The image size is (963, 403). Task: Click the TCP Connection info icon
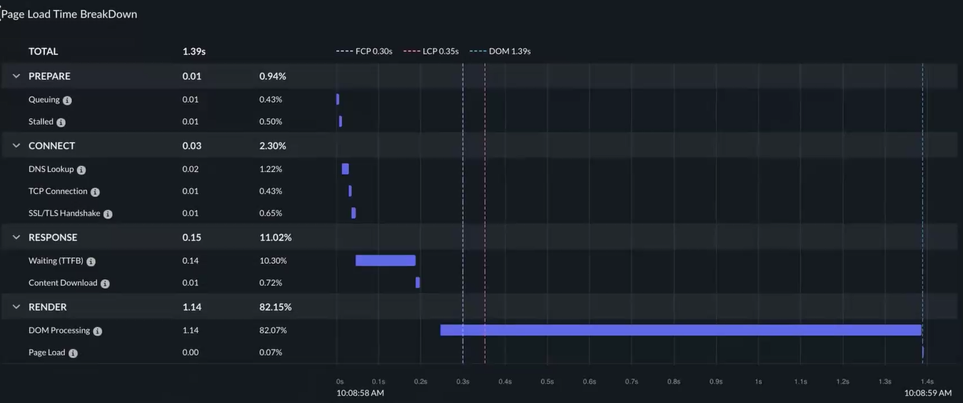coord(95,193)
